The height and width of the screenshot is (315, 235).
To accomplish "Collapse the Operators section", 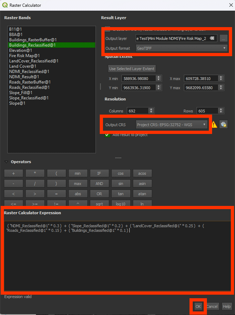I will [6, 162].
